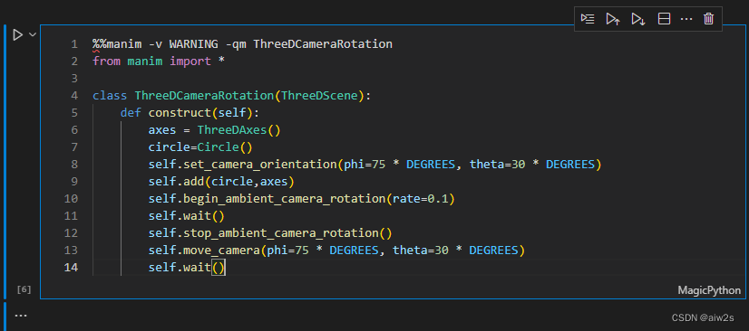Click 'phi=75' on line 8

pyautogui.click(x=365, y=165)
